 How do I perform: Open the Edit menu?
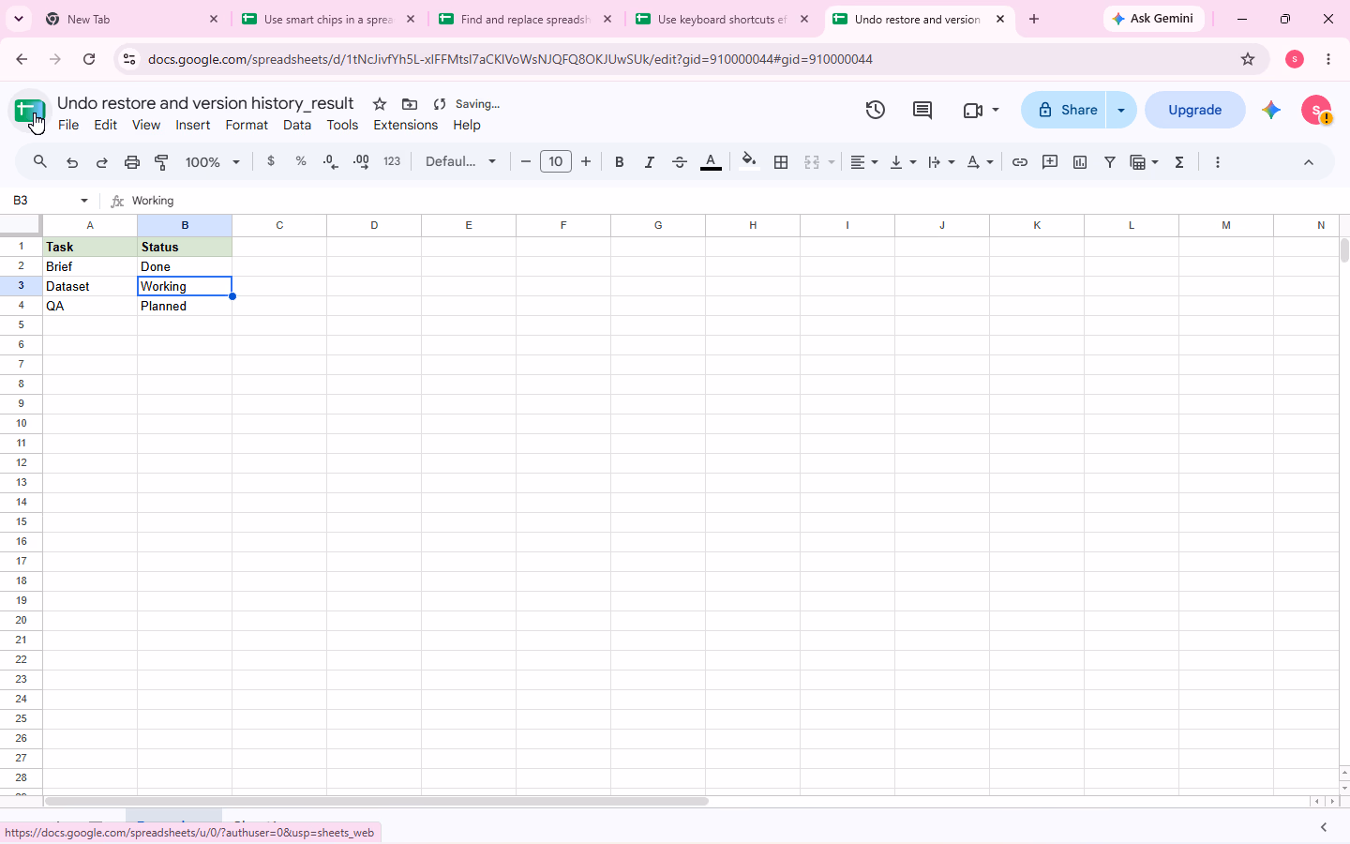[106, 125]
